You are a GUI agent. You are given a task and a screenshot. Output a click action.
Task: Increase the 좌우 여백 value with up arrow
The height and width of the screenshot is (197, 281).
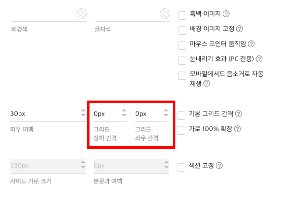83,111
